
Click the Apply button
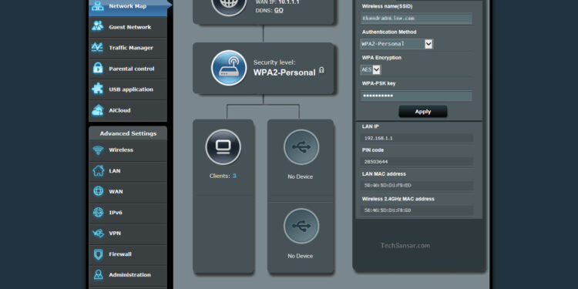click(423, 111)
